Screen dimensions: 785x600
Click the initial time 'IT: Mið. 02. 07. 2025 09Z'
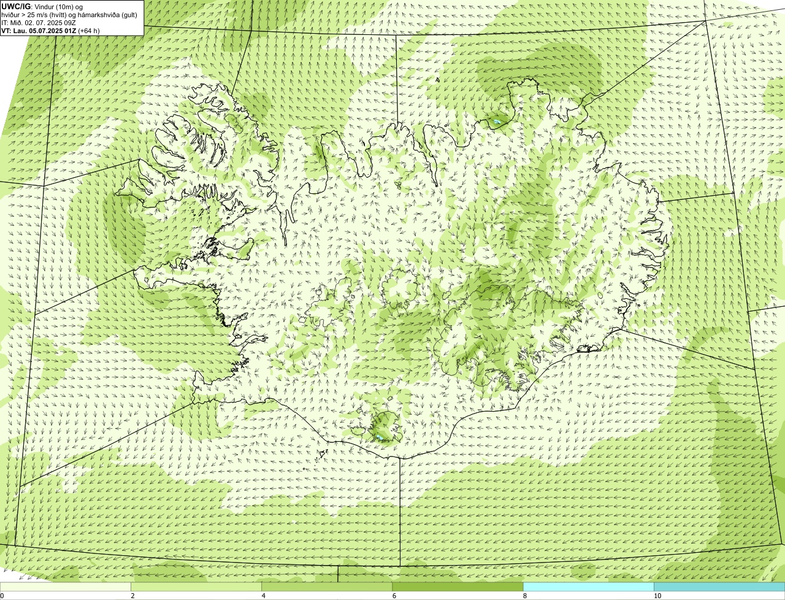(39, 22)
